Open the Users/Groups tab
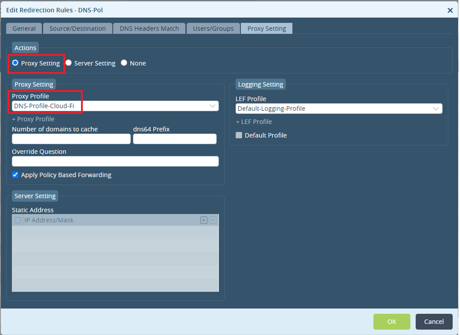 pyautogui.click(x=213, y=28)
